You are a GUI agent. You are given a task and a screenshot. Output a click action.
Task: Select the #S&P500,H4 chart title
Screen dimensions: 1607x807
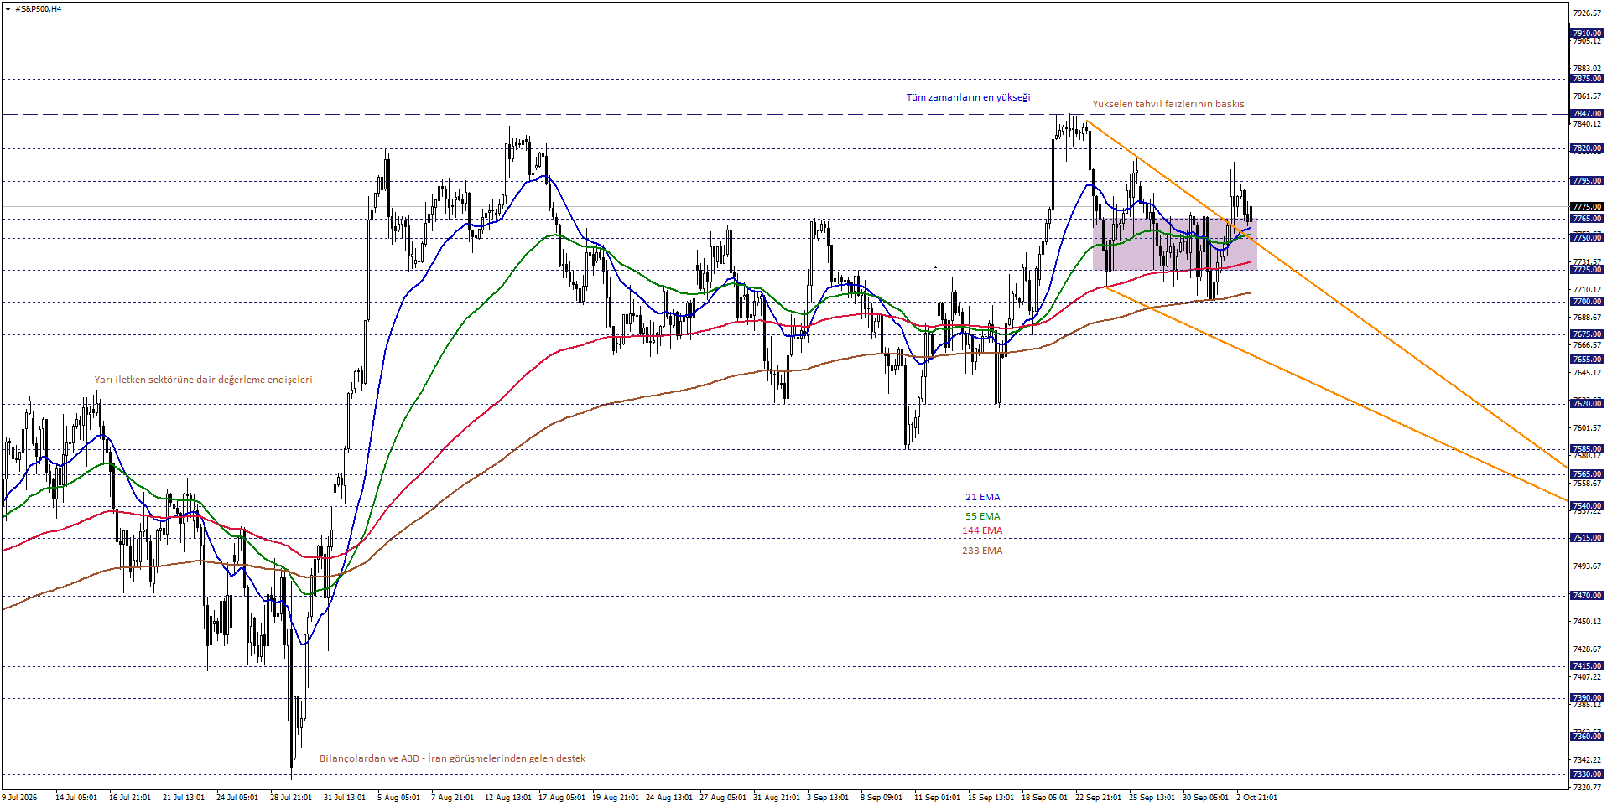38,9
